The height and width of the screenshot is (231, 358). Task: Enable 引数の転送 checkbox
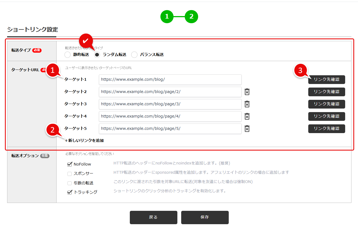tap(70, 183)
